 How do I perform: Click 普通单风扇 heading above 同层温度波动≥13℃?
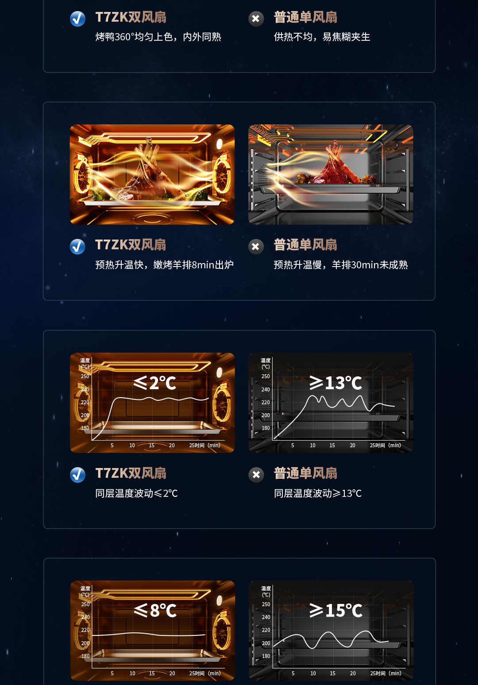click(305, 473)
